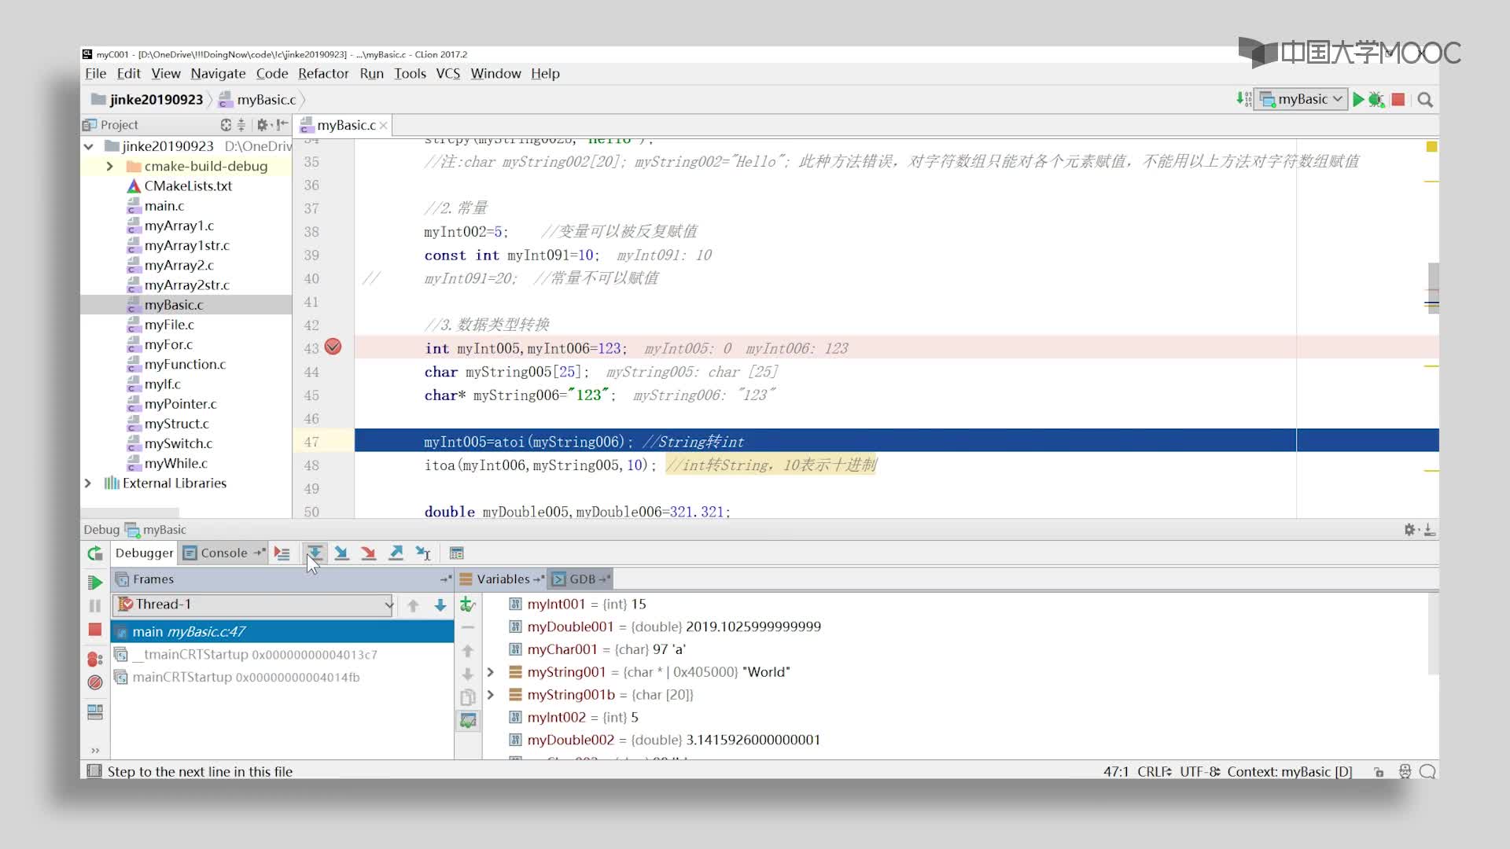Open myBasic run configuration dropdown

click(1300, 99)
